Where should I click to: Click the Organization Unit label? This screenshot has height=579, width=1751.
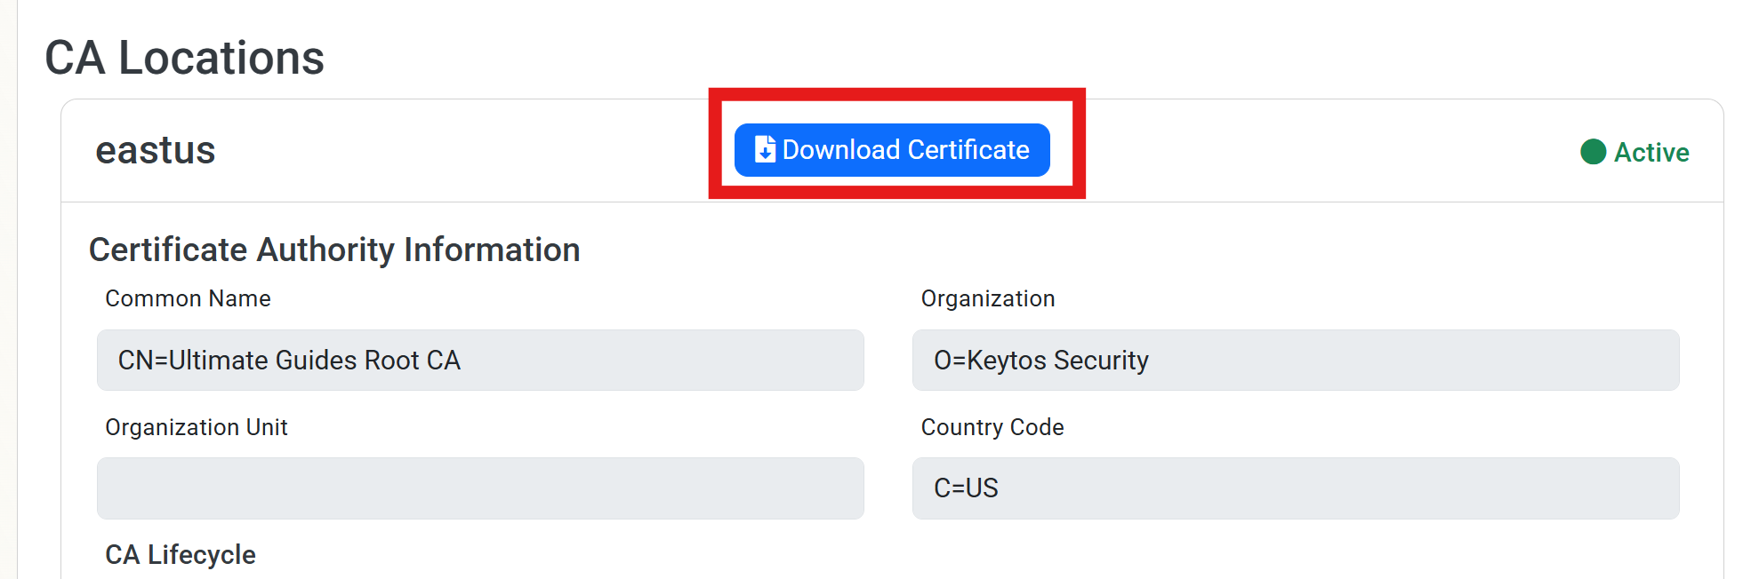(x=197, y=427)
